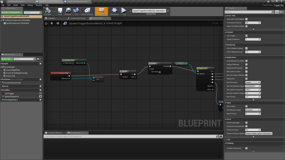Click the graph bookmark star icon
285x160 pixels.
(x=46, y=23)
